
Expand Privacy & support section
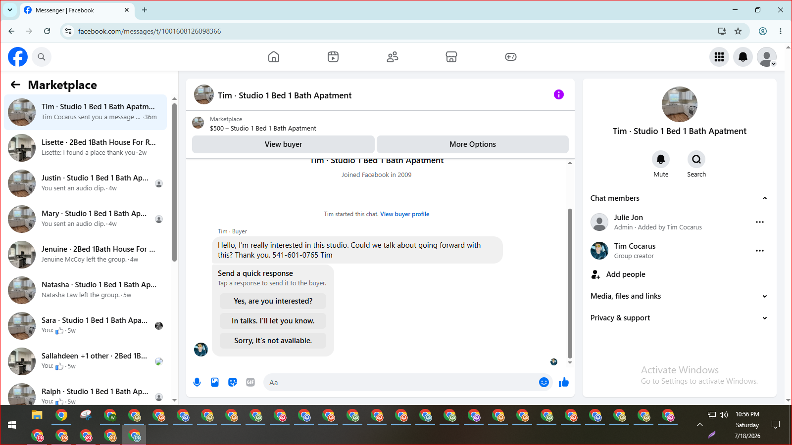coord(679,318)
